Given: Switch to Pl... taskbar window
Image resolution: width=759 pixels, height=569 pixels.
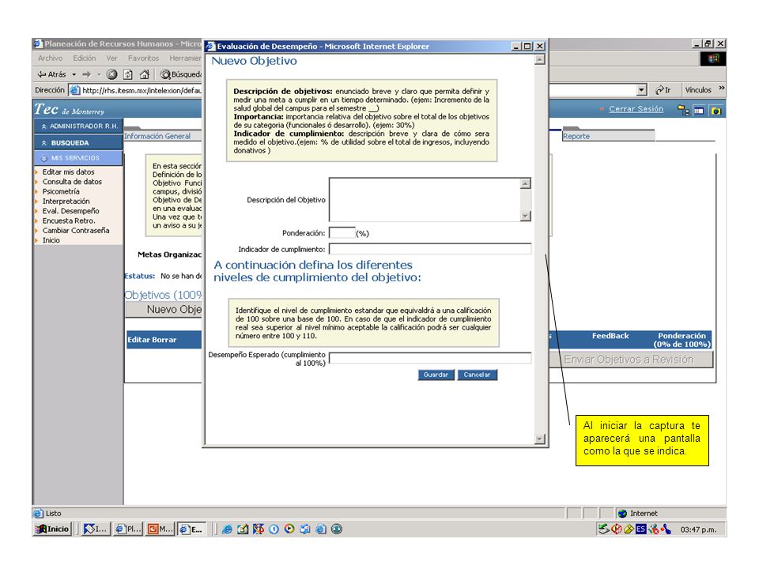Looking at the screenshot, I should click(128, 529).
